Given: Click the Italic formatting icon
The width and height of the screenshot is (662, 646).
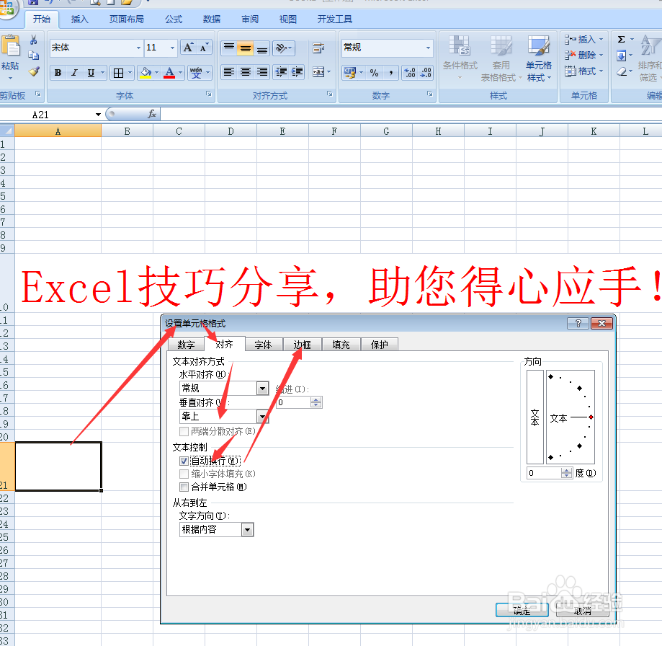Looking at the screenshot, I should click(x=74, y=73).
